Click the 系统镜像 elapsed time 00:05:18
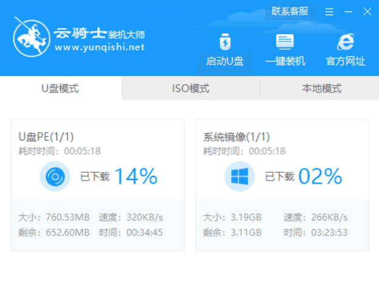 [267, 151]
